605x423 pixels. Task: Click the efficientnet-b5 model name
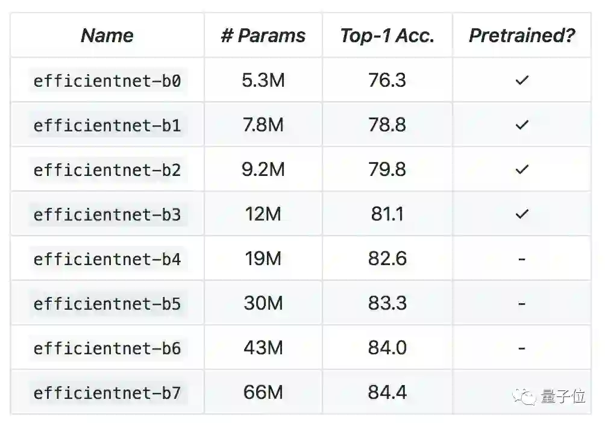(107, 304)
